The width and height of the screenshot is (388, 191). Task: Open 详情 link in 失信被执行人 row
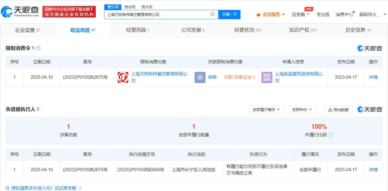click(373, 170)
